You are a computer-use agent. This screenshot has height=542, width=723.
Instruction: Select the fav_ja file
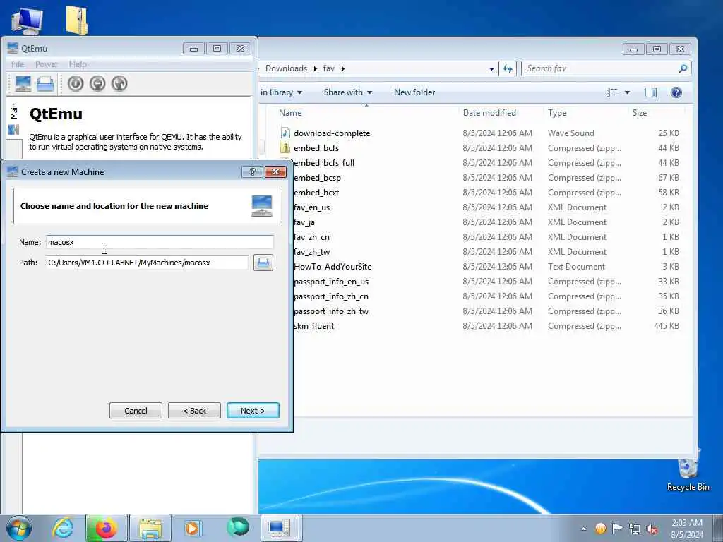[x=304, y=222]
